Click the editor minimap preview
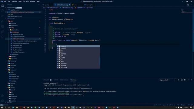Viewport: 194px width, 109px height. tap(187, 11)
